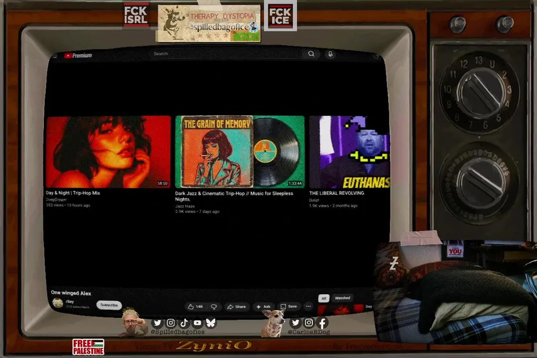Click Spilledbagofice Twitter bird icon
The height and width of the screenshot is (358, 537).
[158, 323]
